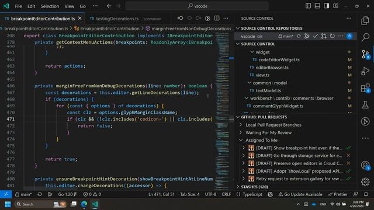The height and width of the screenshot is (210, 374).
Task: Open the Selection menu
Action: (50, 6)
